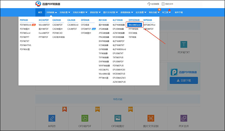Select OFD转PDF in the OFD转换 column

click(86, 29)
